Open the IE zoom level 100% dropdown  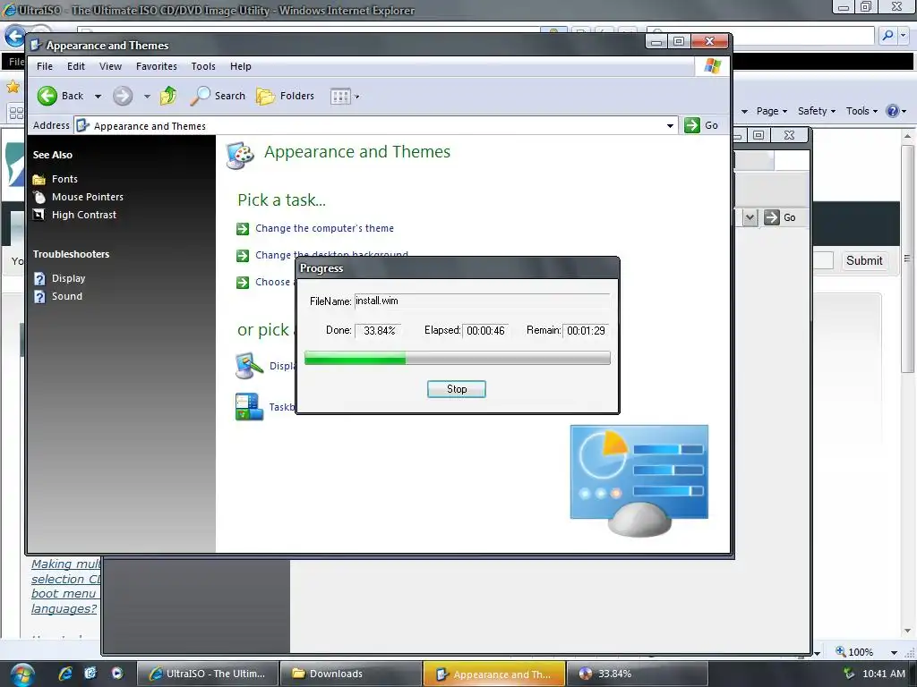tap(895, 652)
